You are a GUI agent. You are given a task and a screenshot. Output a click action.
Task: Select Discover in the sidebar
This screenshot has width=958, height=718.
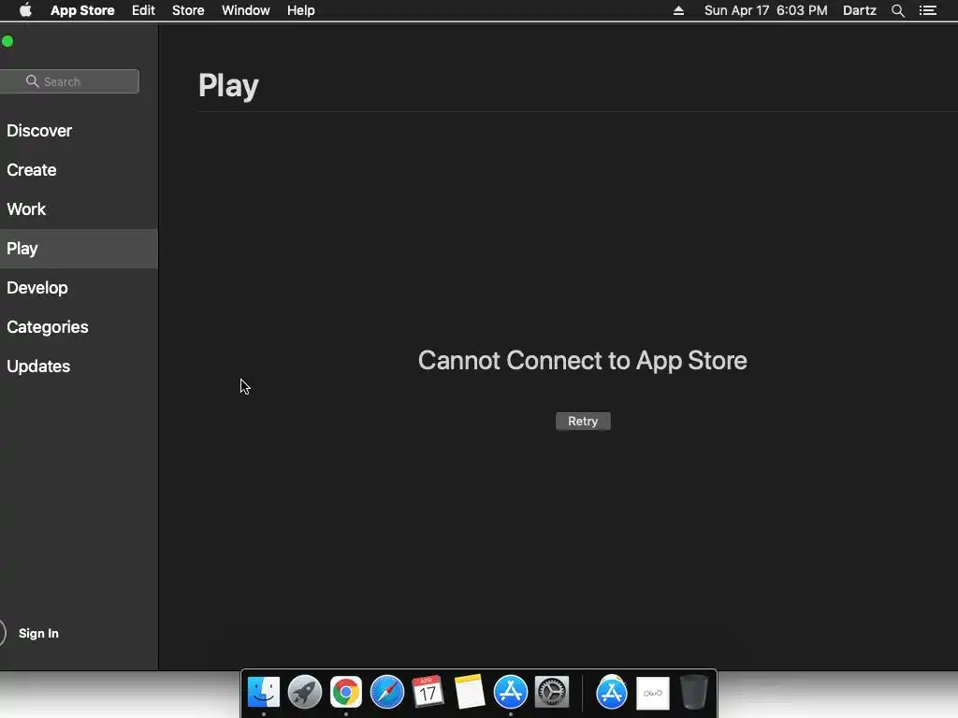coord(79,131)
